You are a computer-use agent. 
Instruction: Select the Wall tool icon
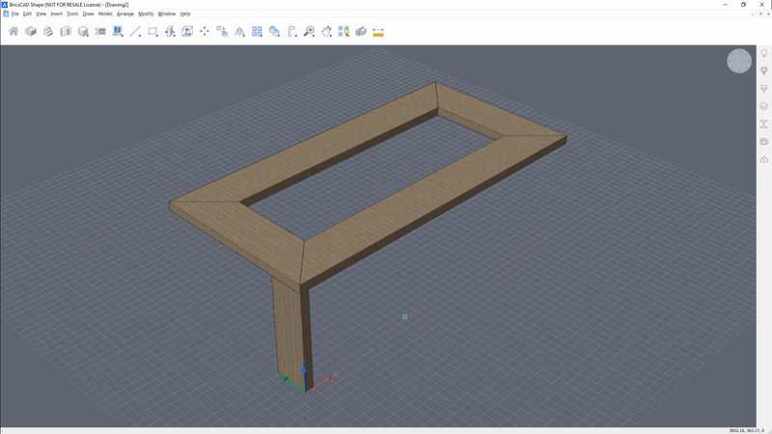click(66, 32)
